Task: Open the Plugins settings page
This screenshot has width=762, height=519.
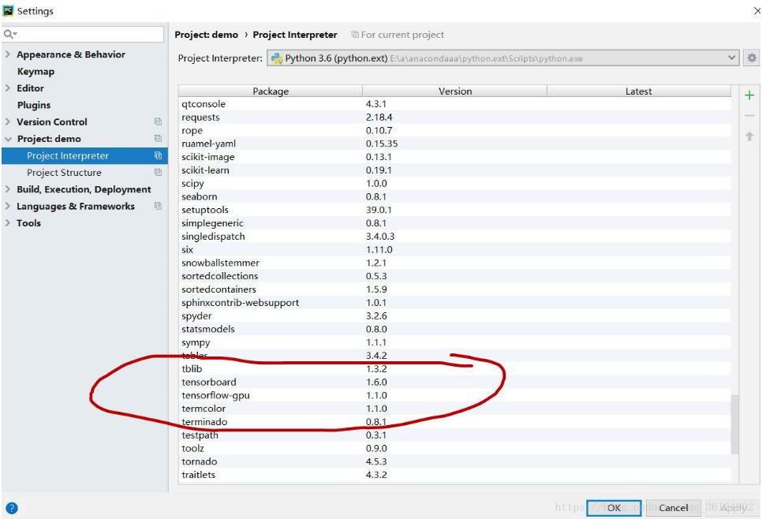Action: 34,105
